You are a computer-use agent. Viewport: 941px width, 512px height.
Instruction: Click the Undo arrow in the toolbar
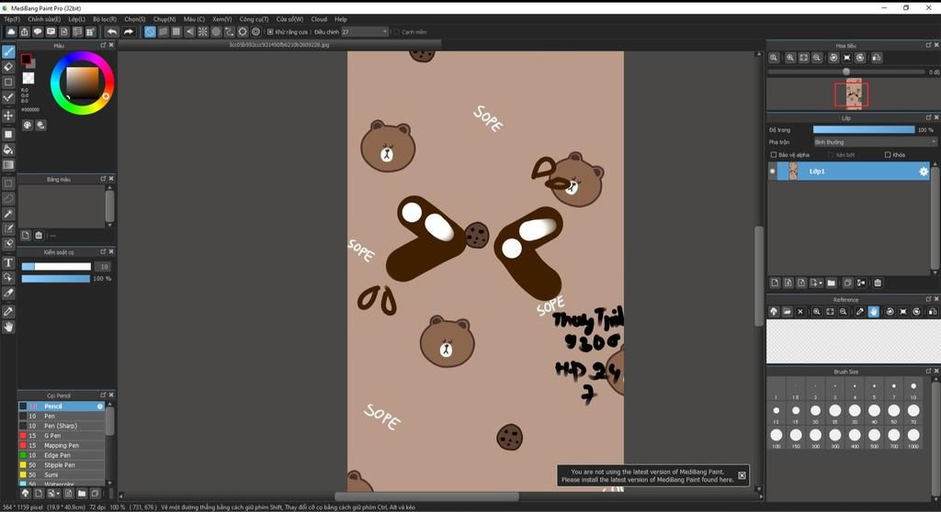111,32
